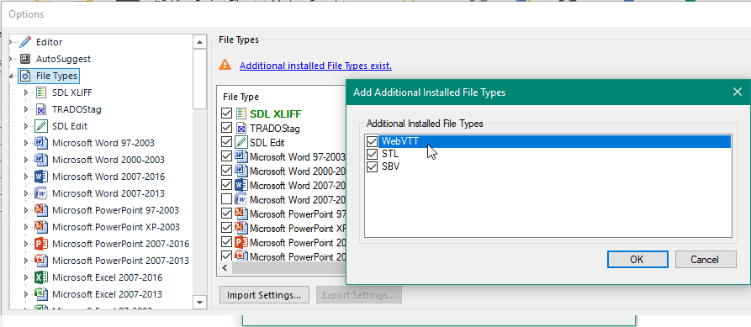Uncheck the WebVTT file type checkbox
The height and width of the screenshot is (327, 751).
coord(372,142)
